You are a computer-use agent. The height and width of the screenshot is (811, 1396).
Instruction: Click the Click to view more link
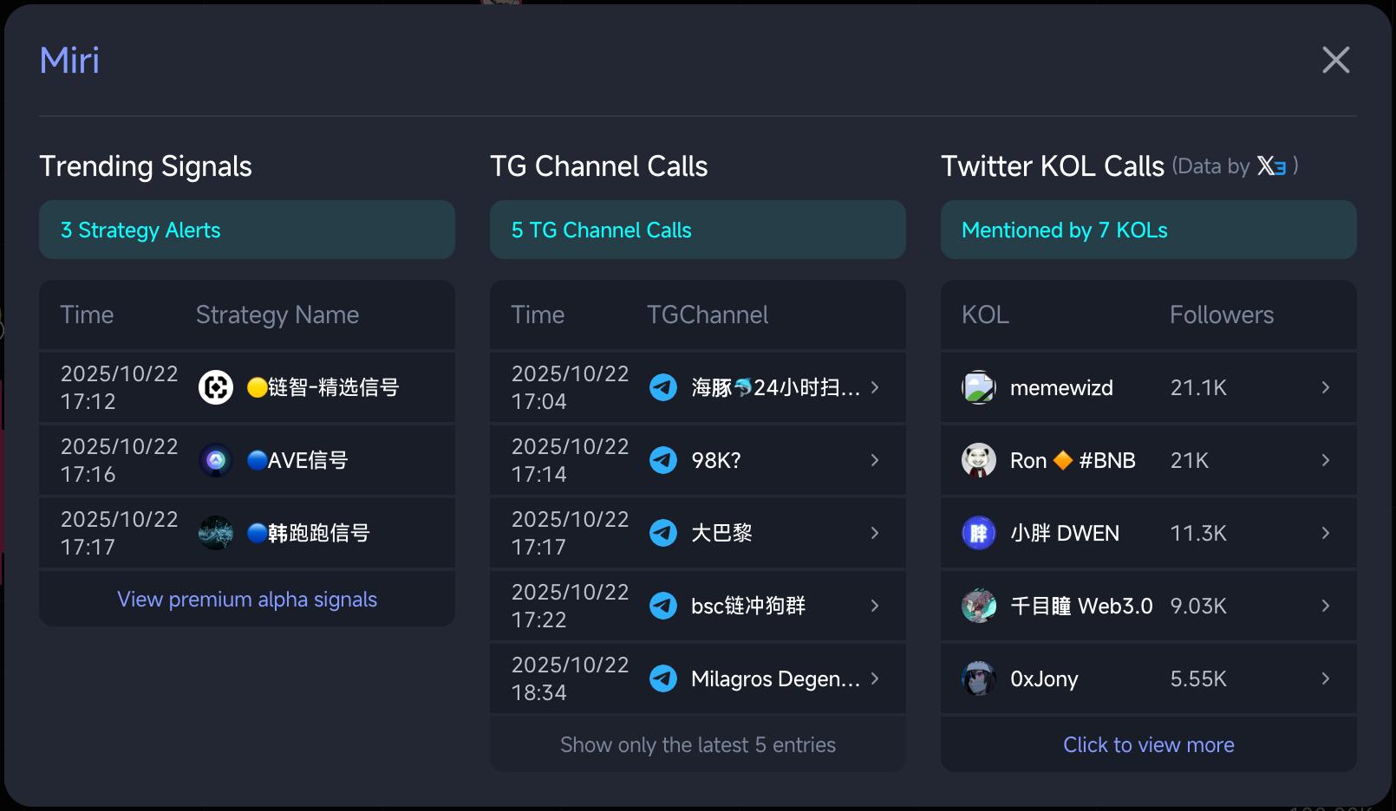(x=1149, y=745)
